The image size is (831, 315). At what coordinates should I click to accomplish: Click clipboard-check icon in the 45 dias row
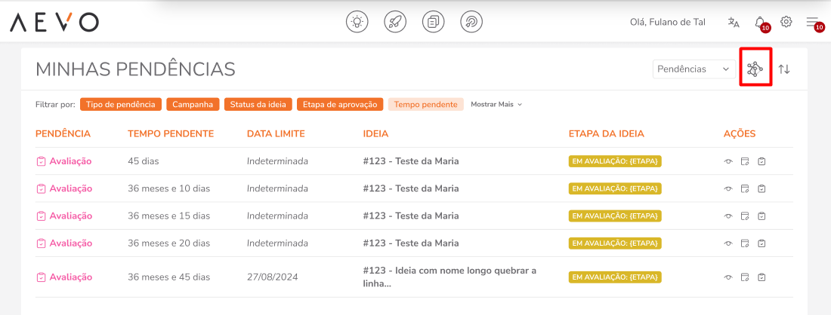click(x=761, y=161)
